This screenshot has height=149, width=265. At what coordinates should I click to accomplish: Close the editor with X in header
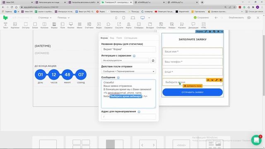pos(258,17)
